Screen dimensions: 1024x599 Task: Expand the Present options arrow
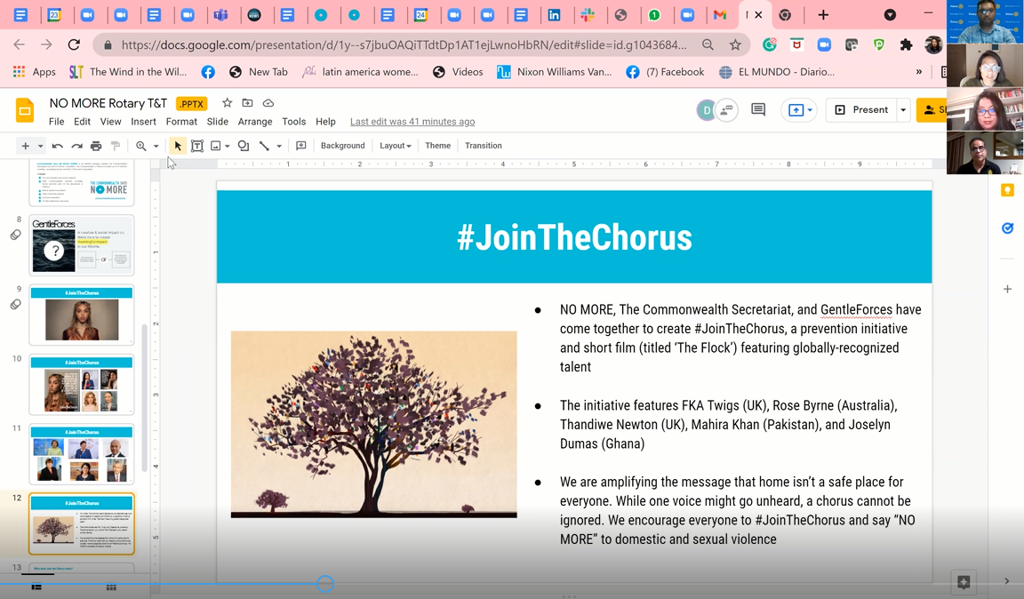point(903,110)
